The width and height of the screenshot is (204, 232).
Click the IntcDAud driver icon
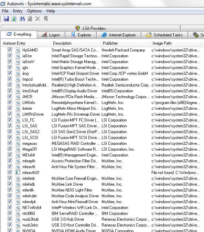[x=18, y=91]
